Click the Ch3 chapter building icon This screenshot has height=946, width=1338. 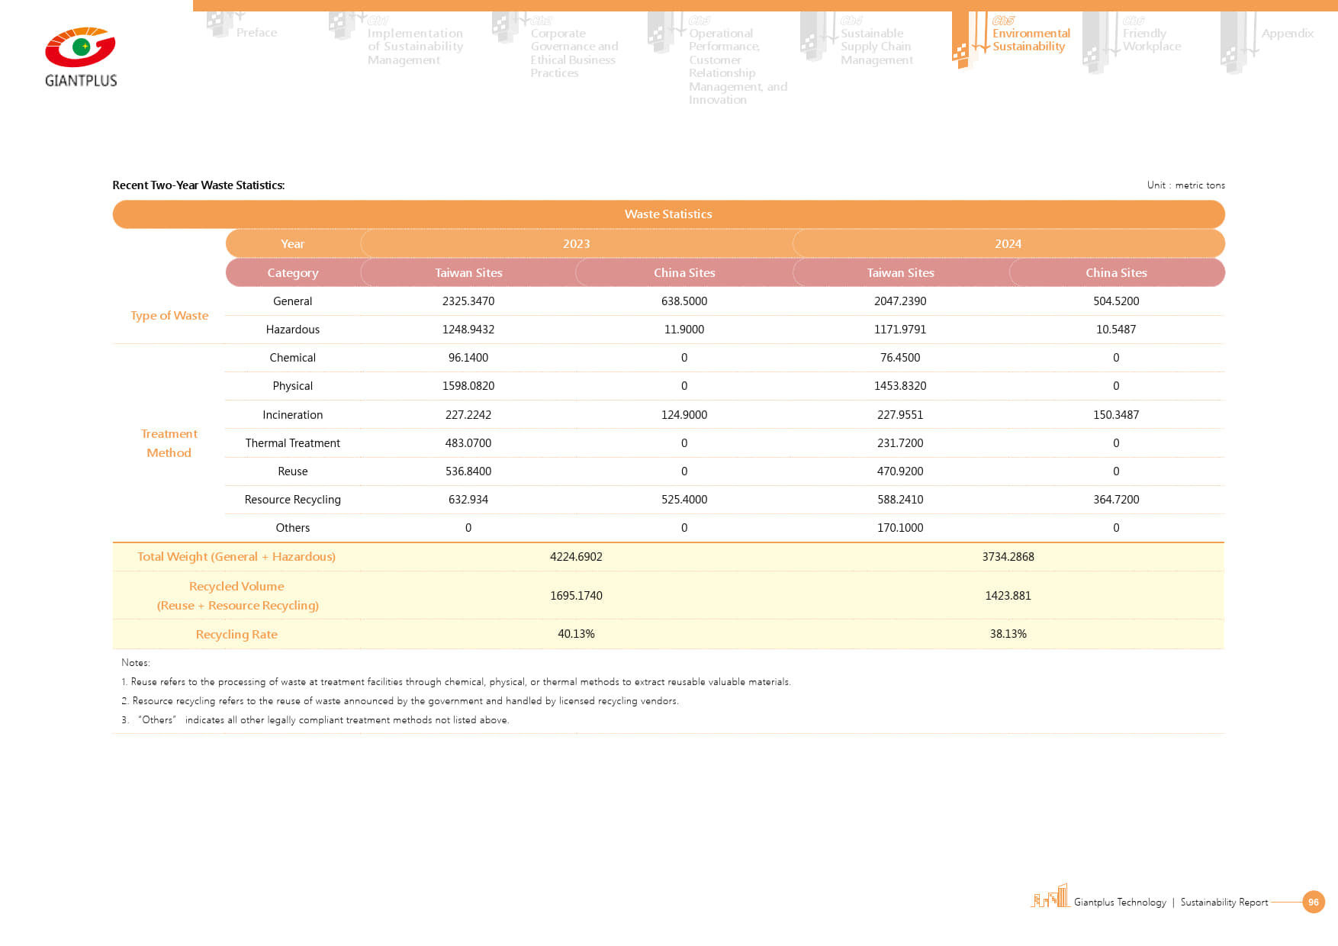click(x=661, y=32)
